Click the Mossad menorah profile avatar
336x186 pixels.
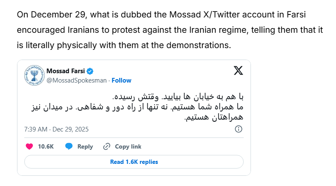34,75
